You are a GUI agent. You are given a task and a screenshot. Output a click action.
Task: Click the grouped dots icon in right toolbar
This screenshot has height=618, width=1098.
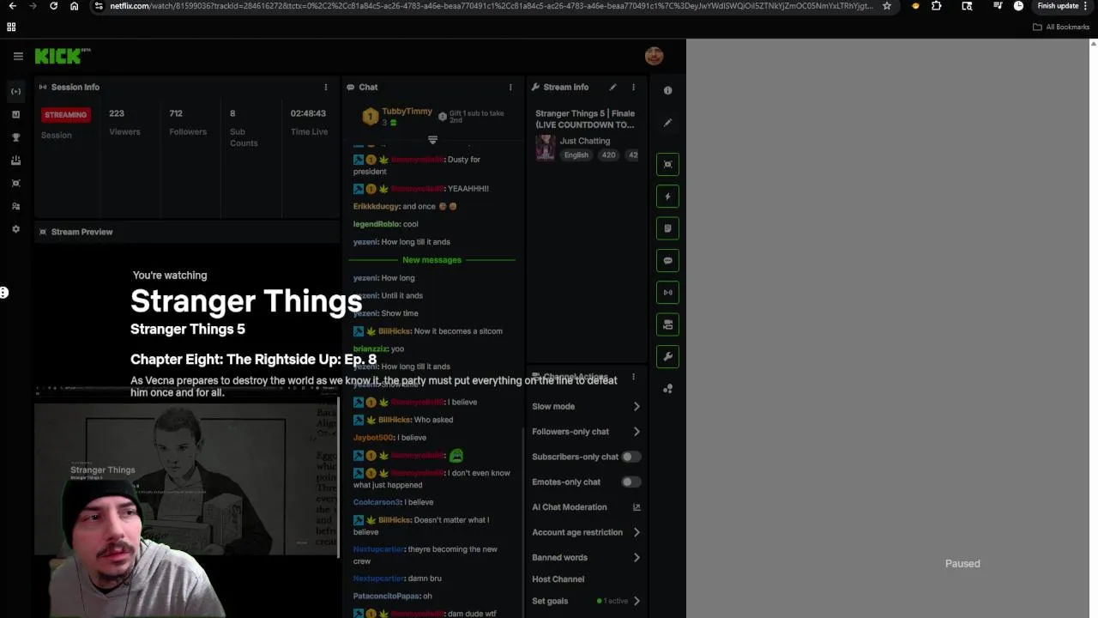(x=667, y=389)
